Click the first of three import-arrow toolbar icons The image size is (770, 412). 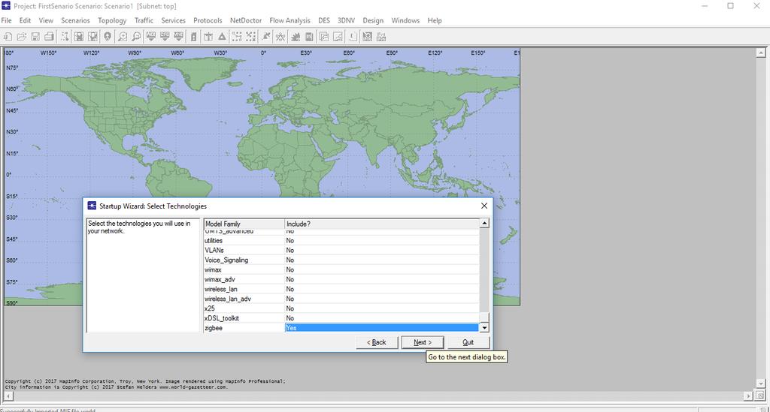coord(151,37)
